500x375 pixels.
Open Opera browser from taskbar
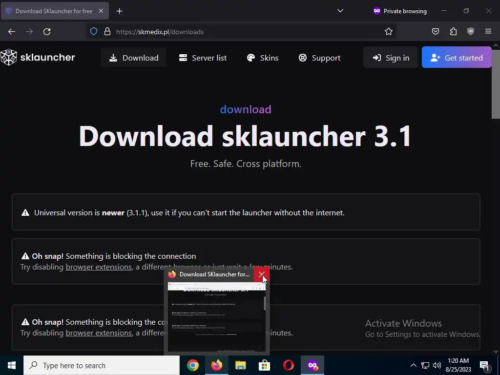click(x=288, y=365)
